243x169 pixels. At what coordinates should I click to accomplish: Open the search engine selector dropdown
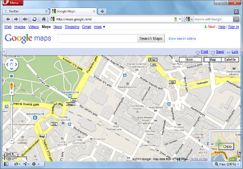(x=189, y=19)
